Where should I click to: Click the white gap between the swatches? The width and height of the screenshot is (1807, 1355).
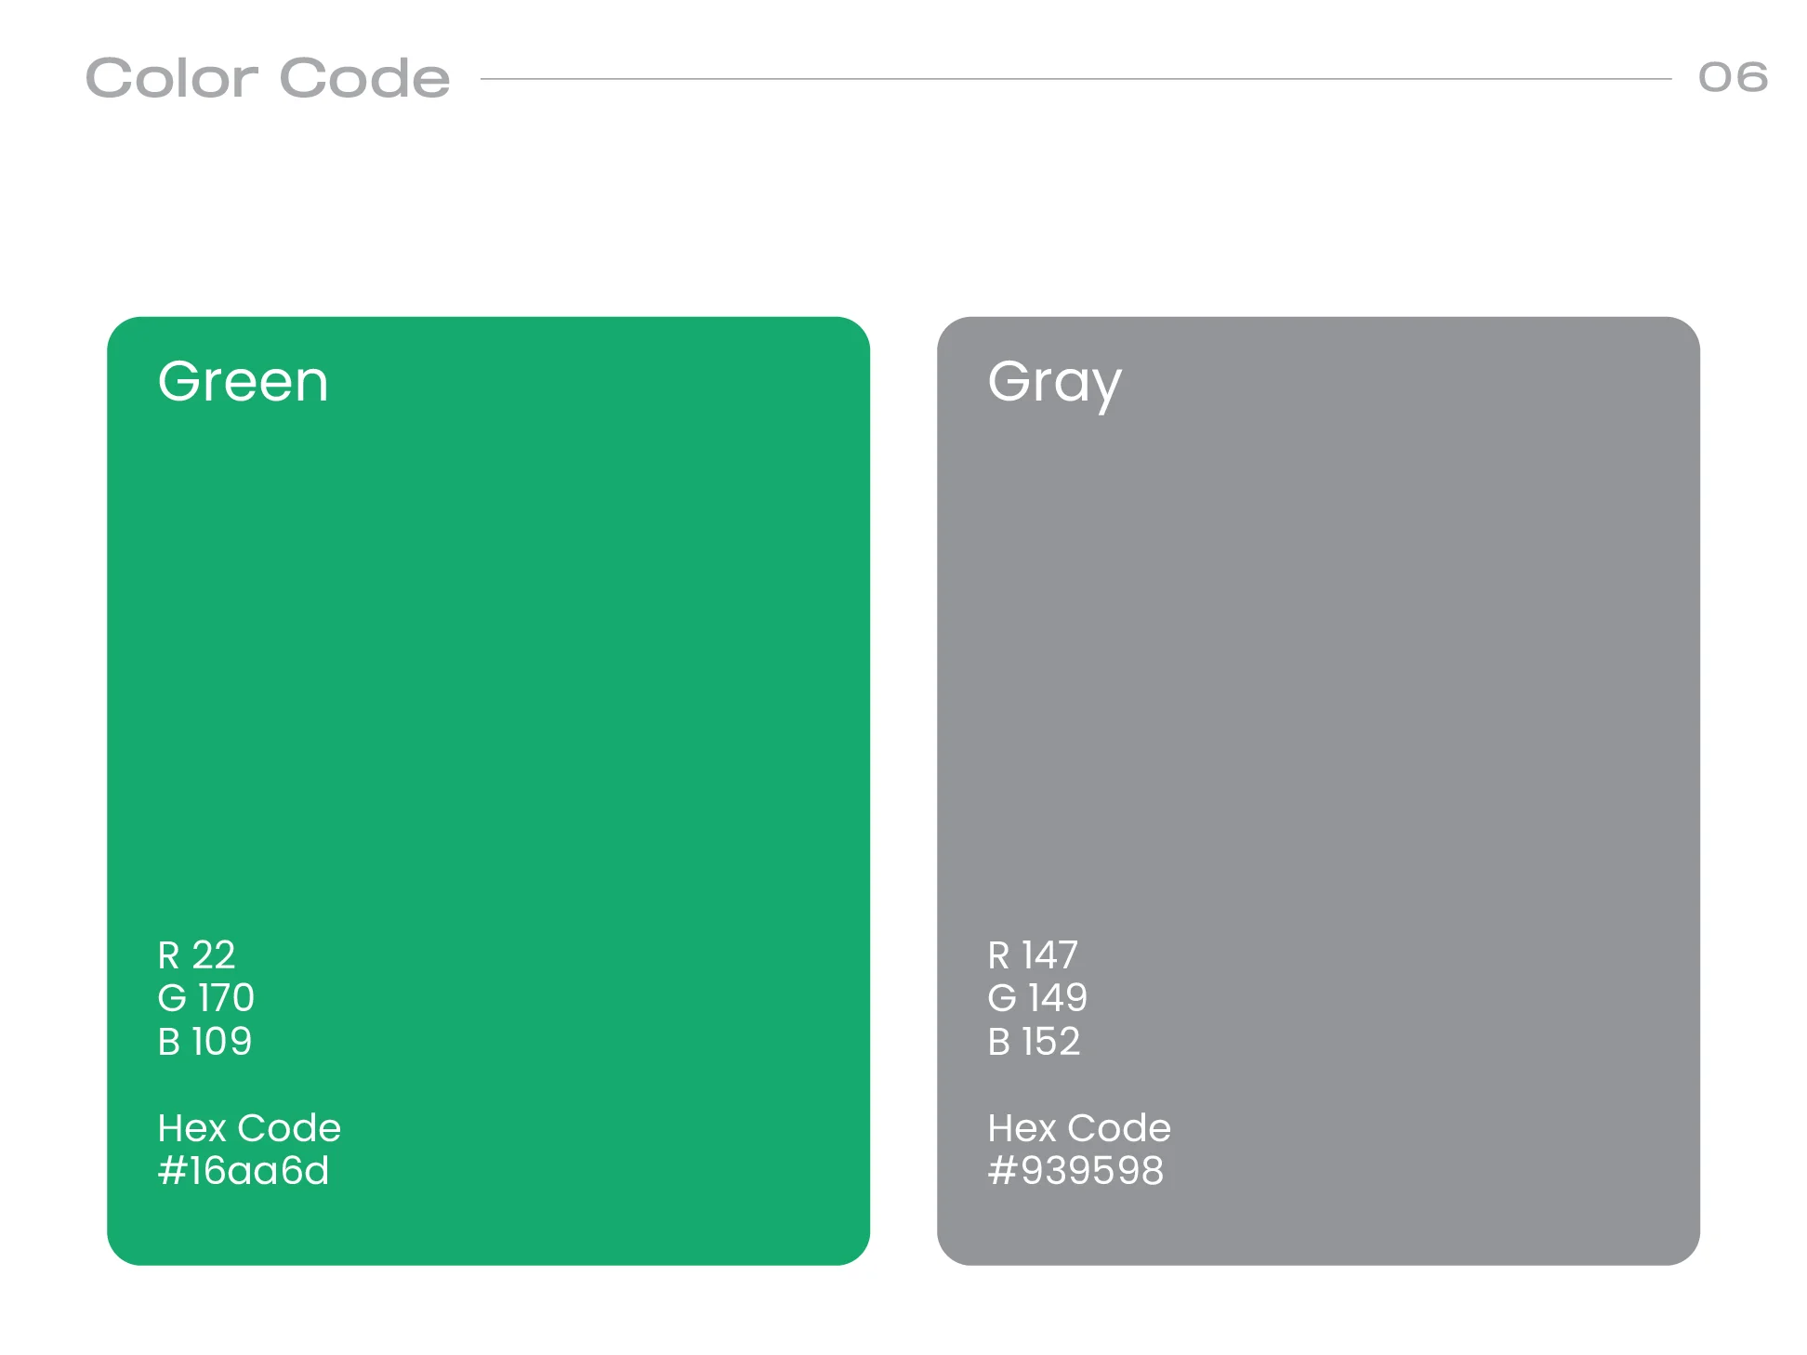(x=903, y=790)
